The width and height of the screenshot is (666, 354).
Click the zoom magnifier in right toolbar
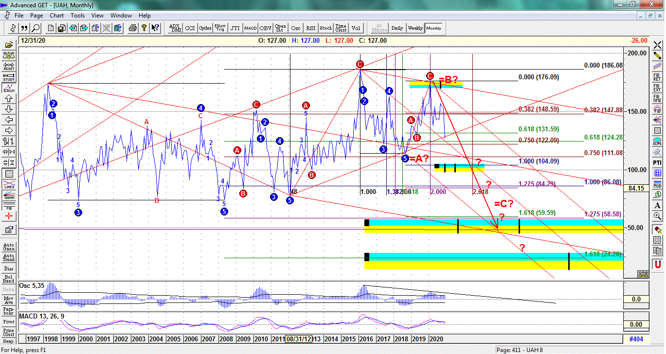tap(657, 216)
